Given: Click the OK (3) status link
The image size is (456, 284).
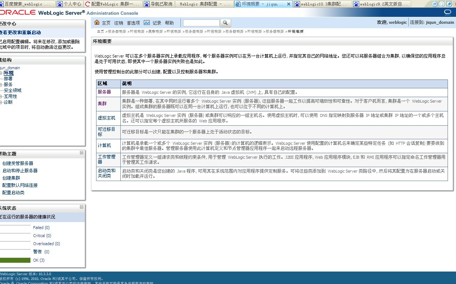Looking at the screenshot, I should pos(39,260).
